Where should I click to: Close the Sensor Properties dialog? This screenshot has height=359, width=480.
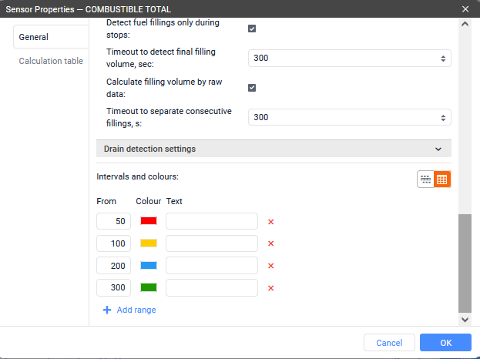pos(465,8)
